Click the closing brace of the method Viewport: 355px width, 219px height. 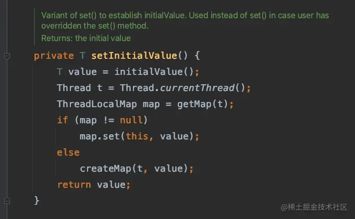(x=36, y=200)
